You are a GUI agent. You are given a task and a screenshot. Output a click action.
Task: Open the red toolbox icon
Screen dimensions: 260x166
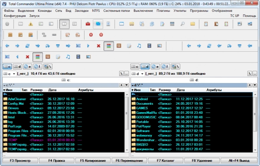coord(88,24)
